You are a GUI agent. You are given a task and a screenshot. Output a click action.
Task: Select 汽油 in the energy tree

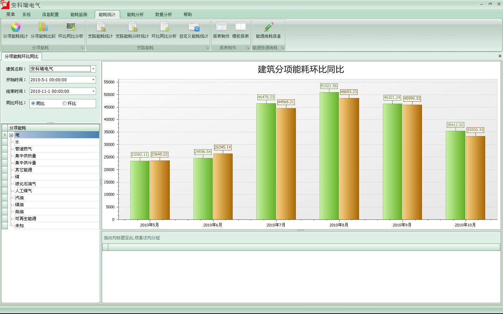click(x=19, y=198)
